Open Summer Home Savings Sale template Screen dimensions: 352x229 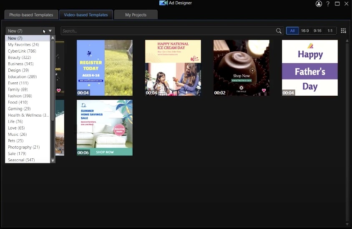pyautogui.click(x=105, y=128)
